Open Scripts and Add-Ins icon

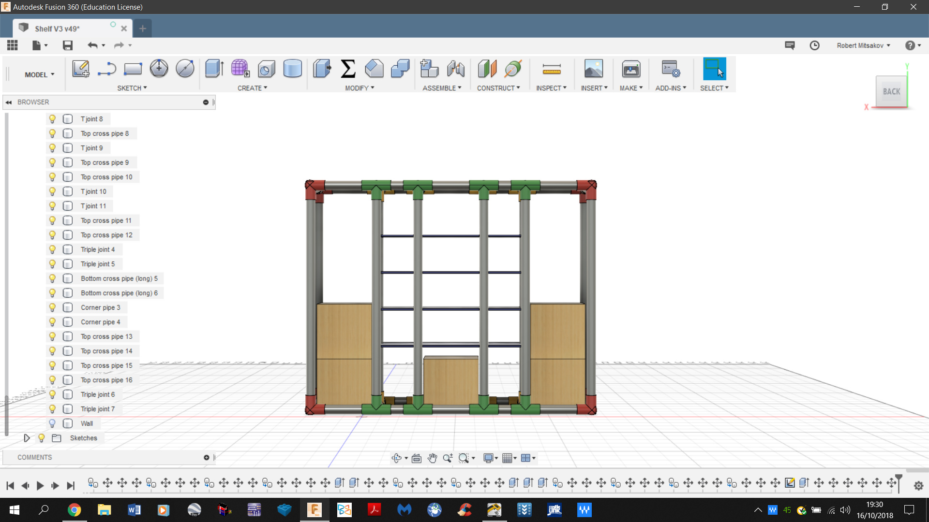671,69
